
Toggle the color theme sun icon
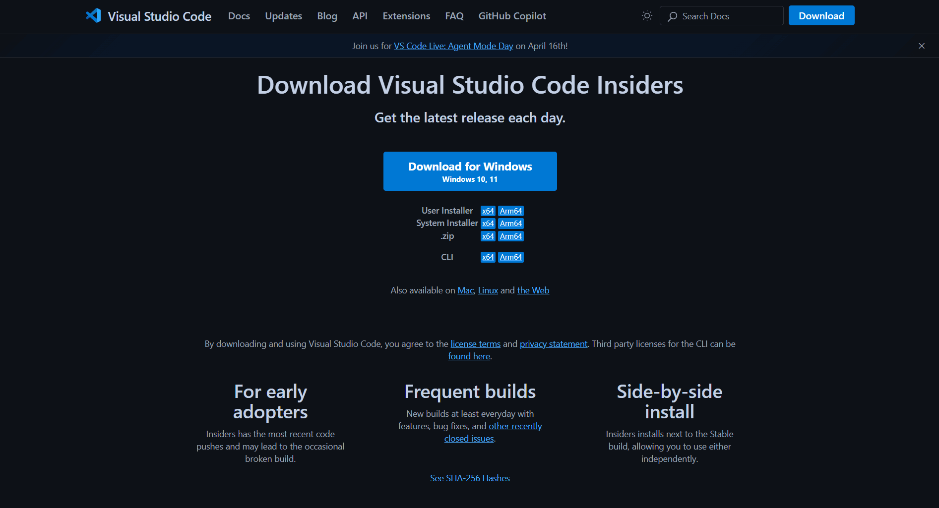(x=647, y=16)
